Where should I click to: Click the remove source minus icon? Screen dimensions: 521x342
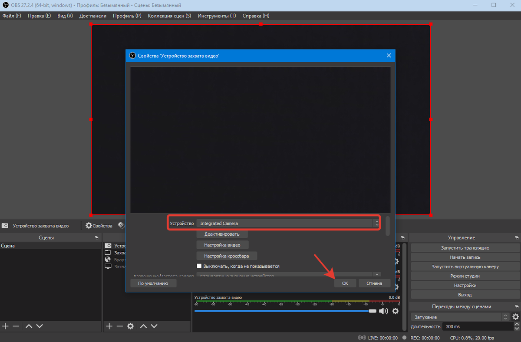click(x=120, y=326)
